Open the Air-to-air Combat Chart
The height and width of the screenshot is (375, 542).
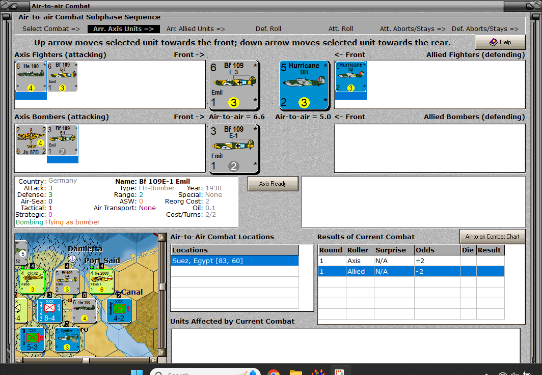tap(492, 237)
